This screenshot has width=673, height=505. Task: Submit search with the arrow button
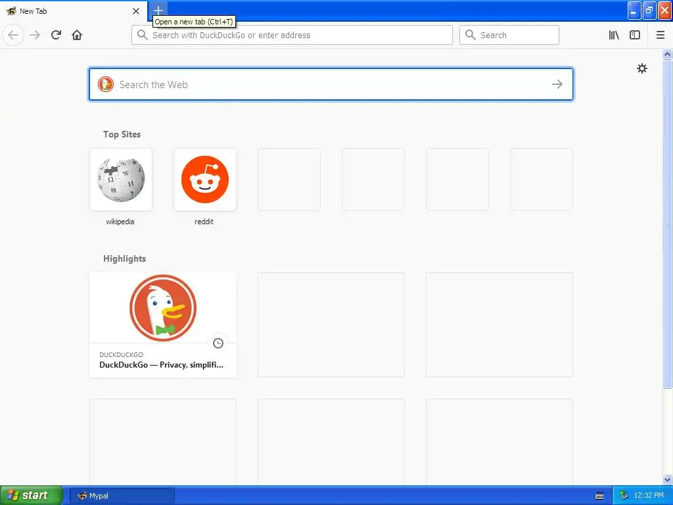click(557, 84)
